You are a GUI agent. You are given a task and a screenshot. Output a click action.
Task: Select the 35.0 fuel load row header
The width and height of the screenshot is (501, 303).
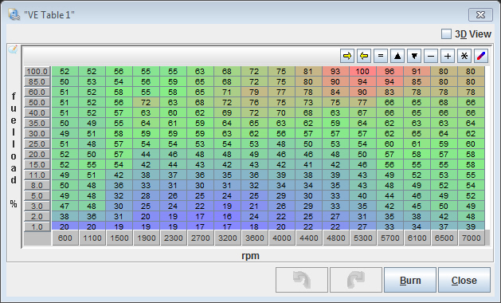tap(37, 123)
